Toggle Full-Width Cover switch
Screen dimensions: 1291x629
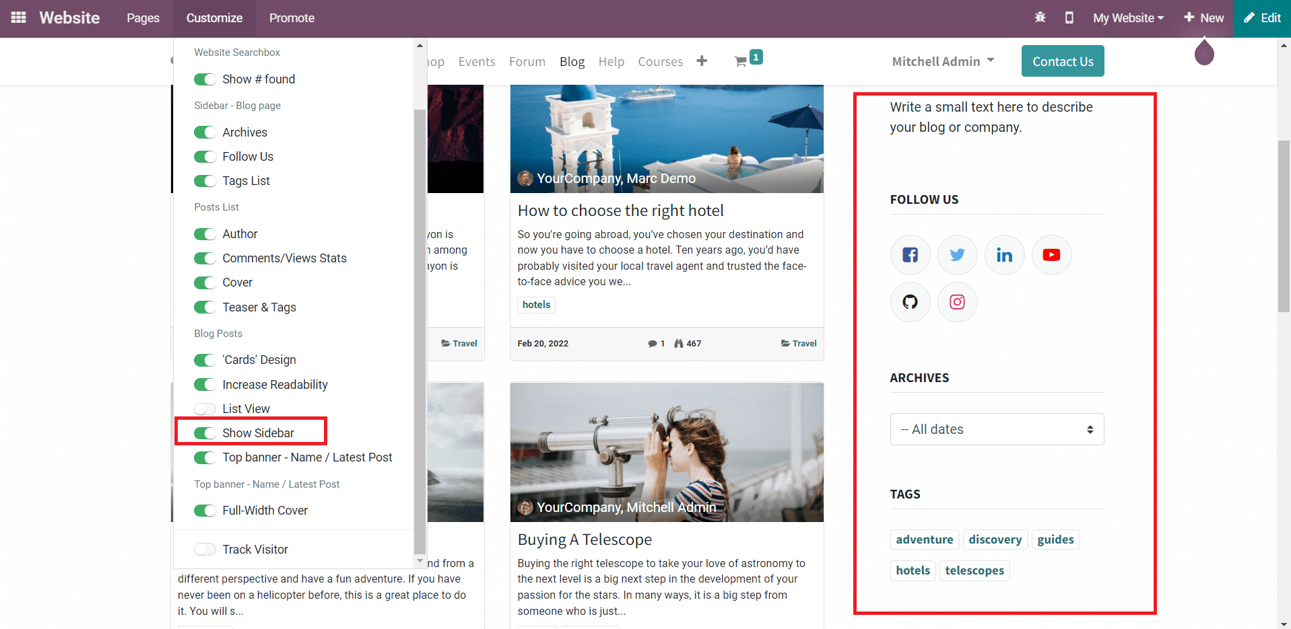click(x=205, y=511)
